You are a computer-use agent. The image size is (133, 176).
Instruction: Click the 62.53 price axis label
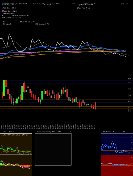click(130, 83)
